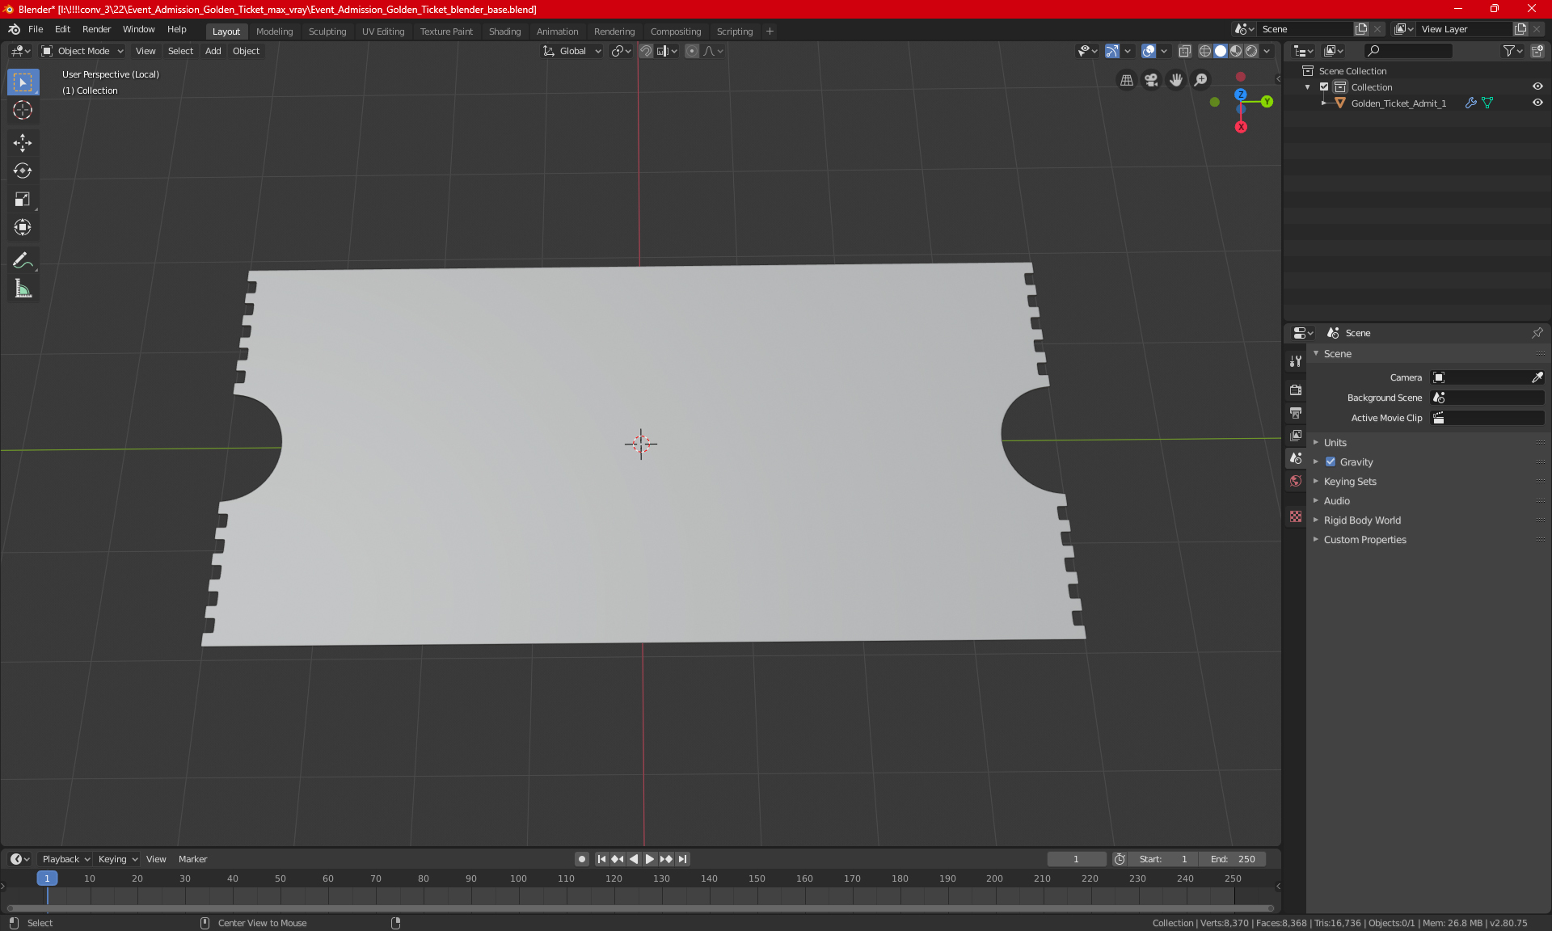Screen dimensions: 1552x931
Task: Activate the 3D Cursor tool
Action: [23, 111]
